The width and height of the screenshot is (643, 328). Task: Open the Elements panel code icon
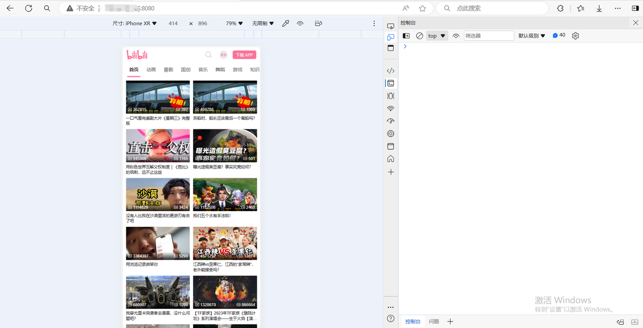tap(391, 71)
